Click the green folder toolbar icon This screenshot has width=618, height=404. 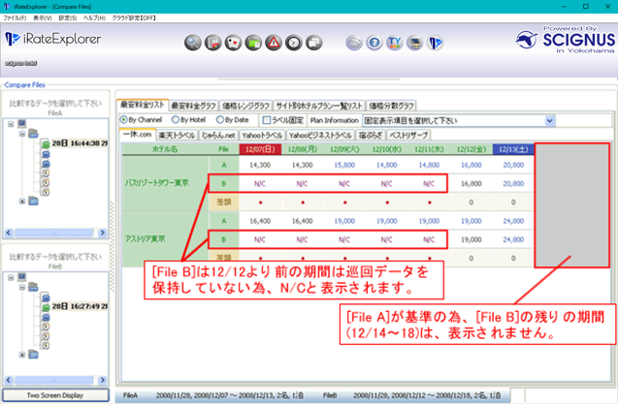(254, 43)
